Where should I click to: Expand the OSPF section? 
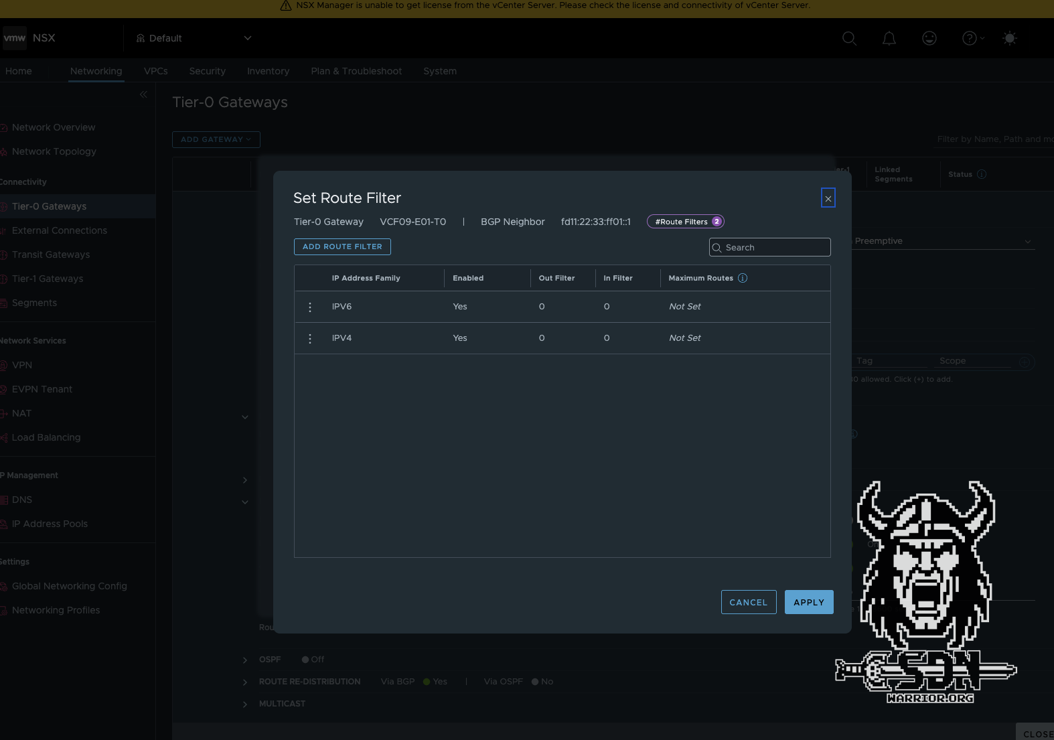click(245, 660)
